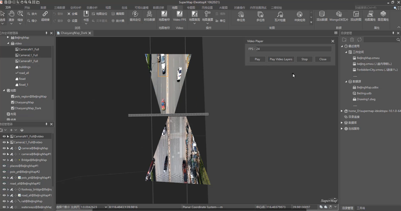The width and height of the screenshot is (401, 211).
Task: Open the 时态数据 temporal data tool
Action: click(149, 16)
